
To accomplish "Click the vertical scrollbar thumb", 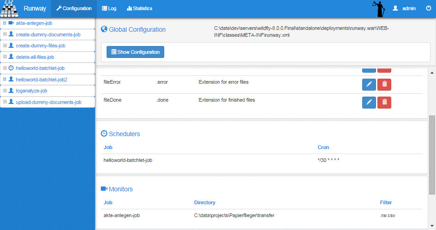I will 432,155.
